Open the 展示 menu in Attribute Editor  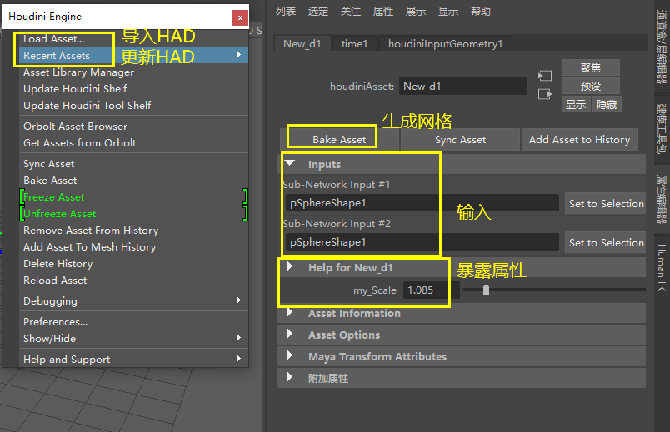416,12
